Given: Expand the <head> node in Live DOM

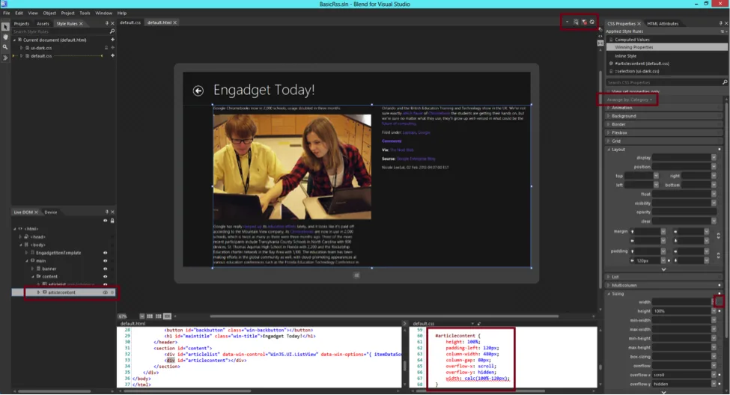Looking at the screenshot, I should (x=20, y=237).
